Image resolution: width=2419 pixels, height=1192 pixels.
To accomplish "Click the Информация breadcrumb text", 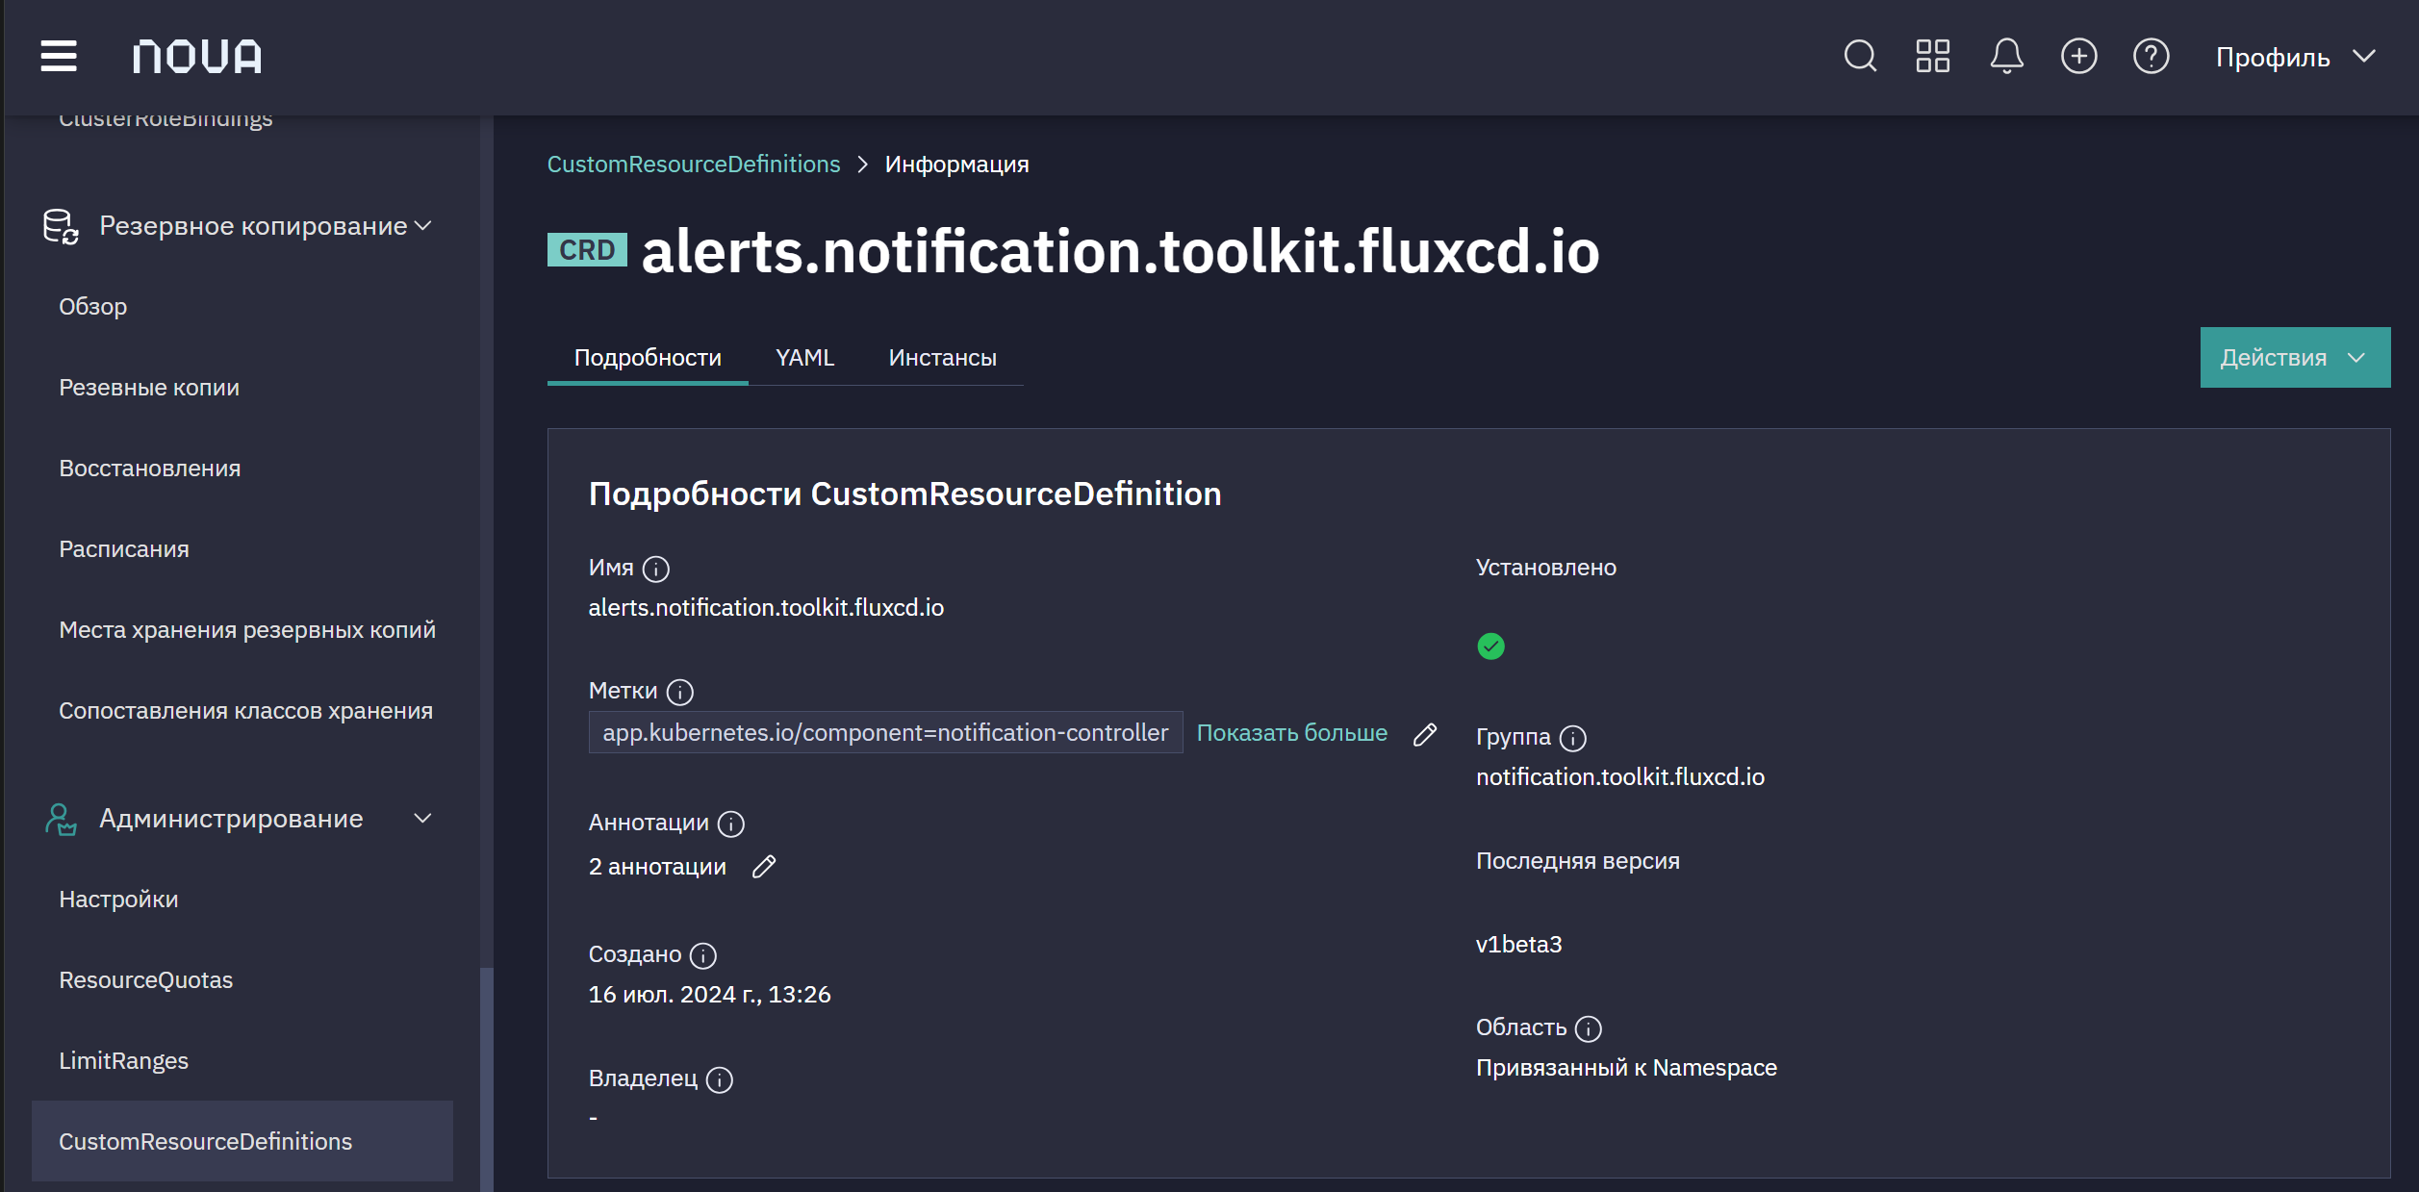I will 956,165.
